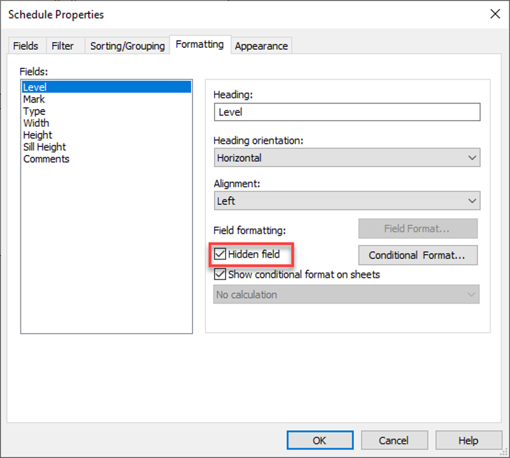510x458 pixels.
Task: Open the No calculation dropdown
Action: click(x=346, y=295)
